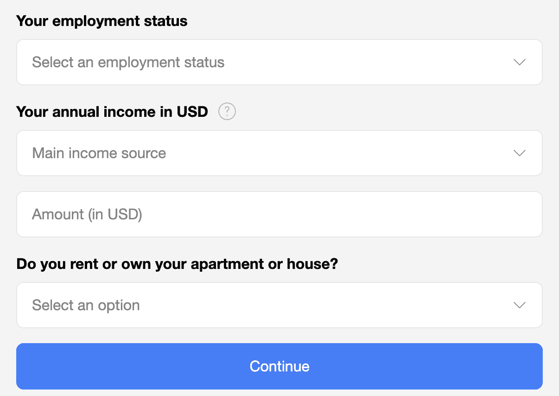Click the "Your employment status" label
The width and height of the screenshot is (559, 396).
click(102, 21)
